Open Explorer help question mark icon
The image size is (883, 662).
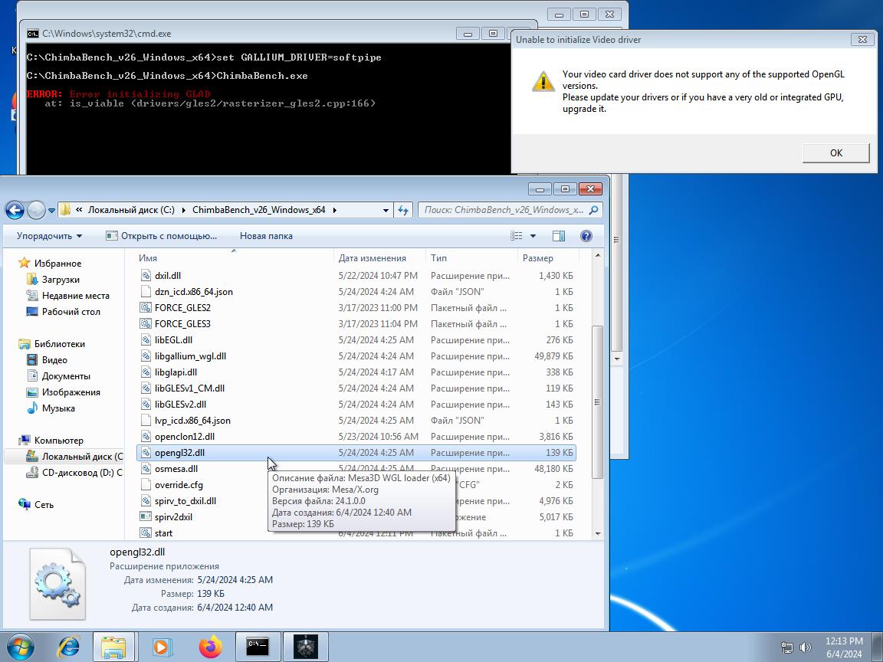coord(586,236)
